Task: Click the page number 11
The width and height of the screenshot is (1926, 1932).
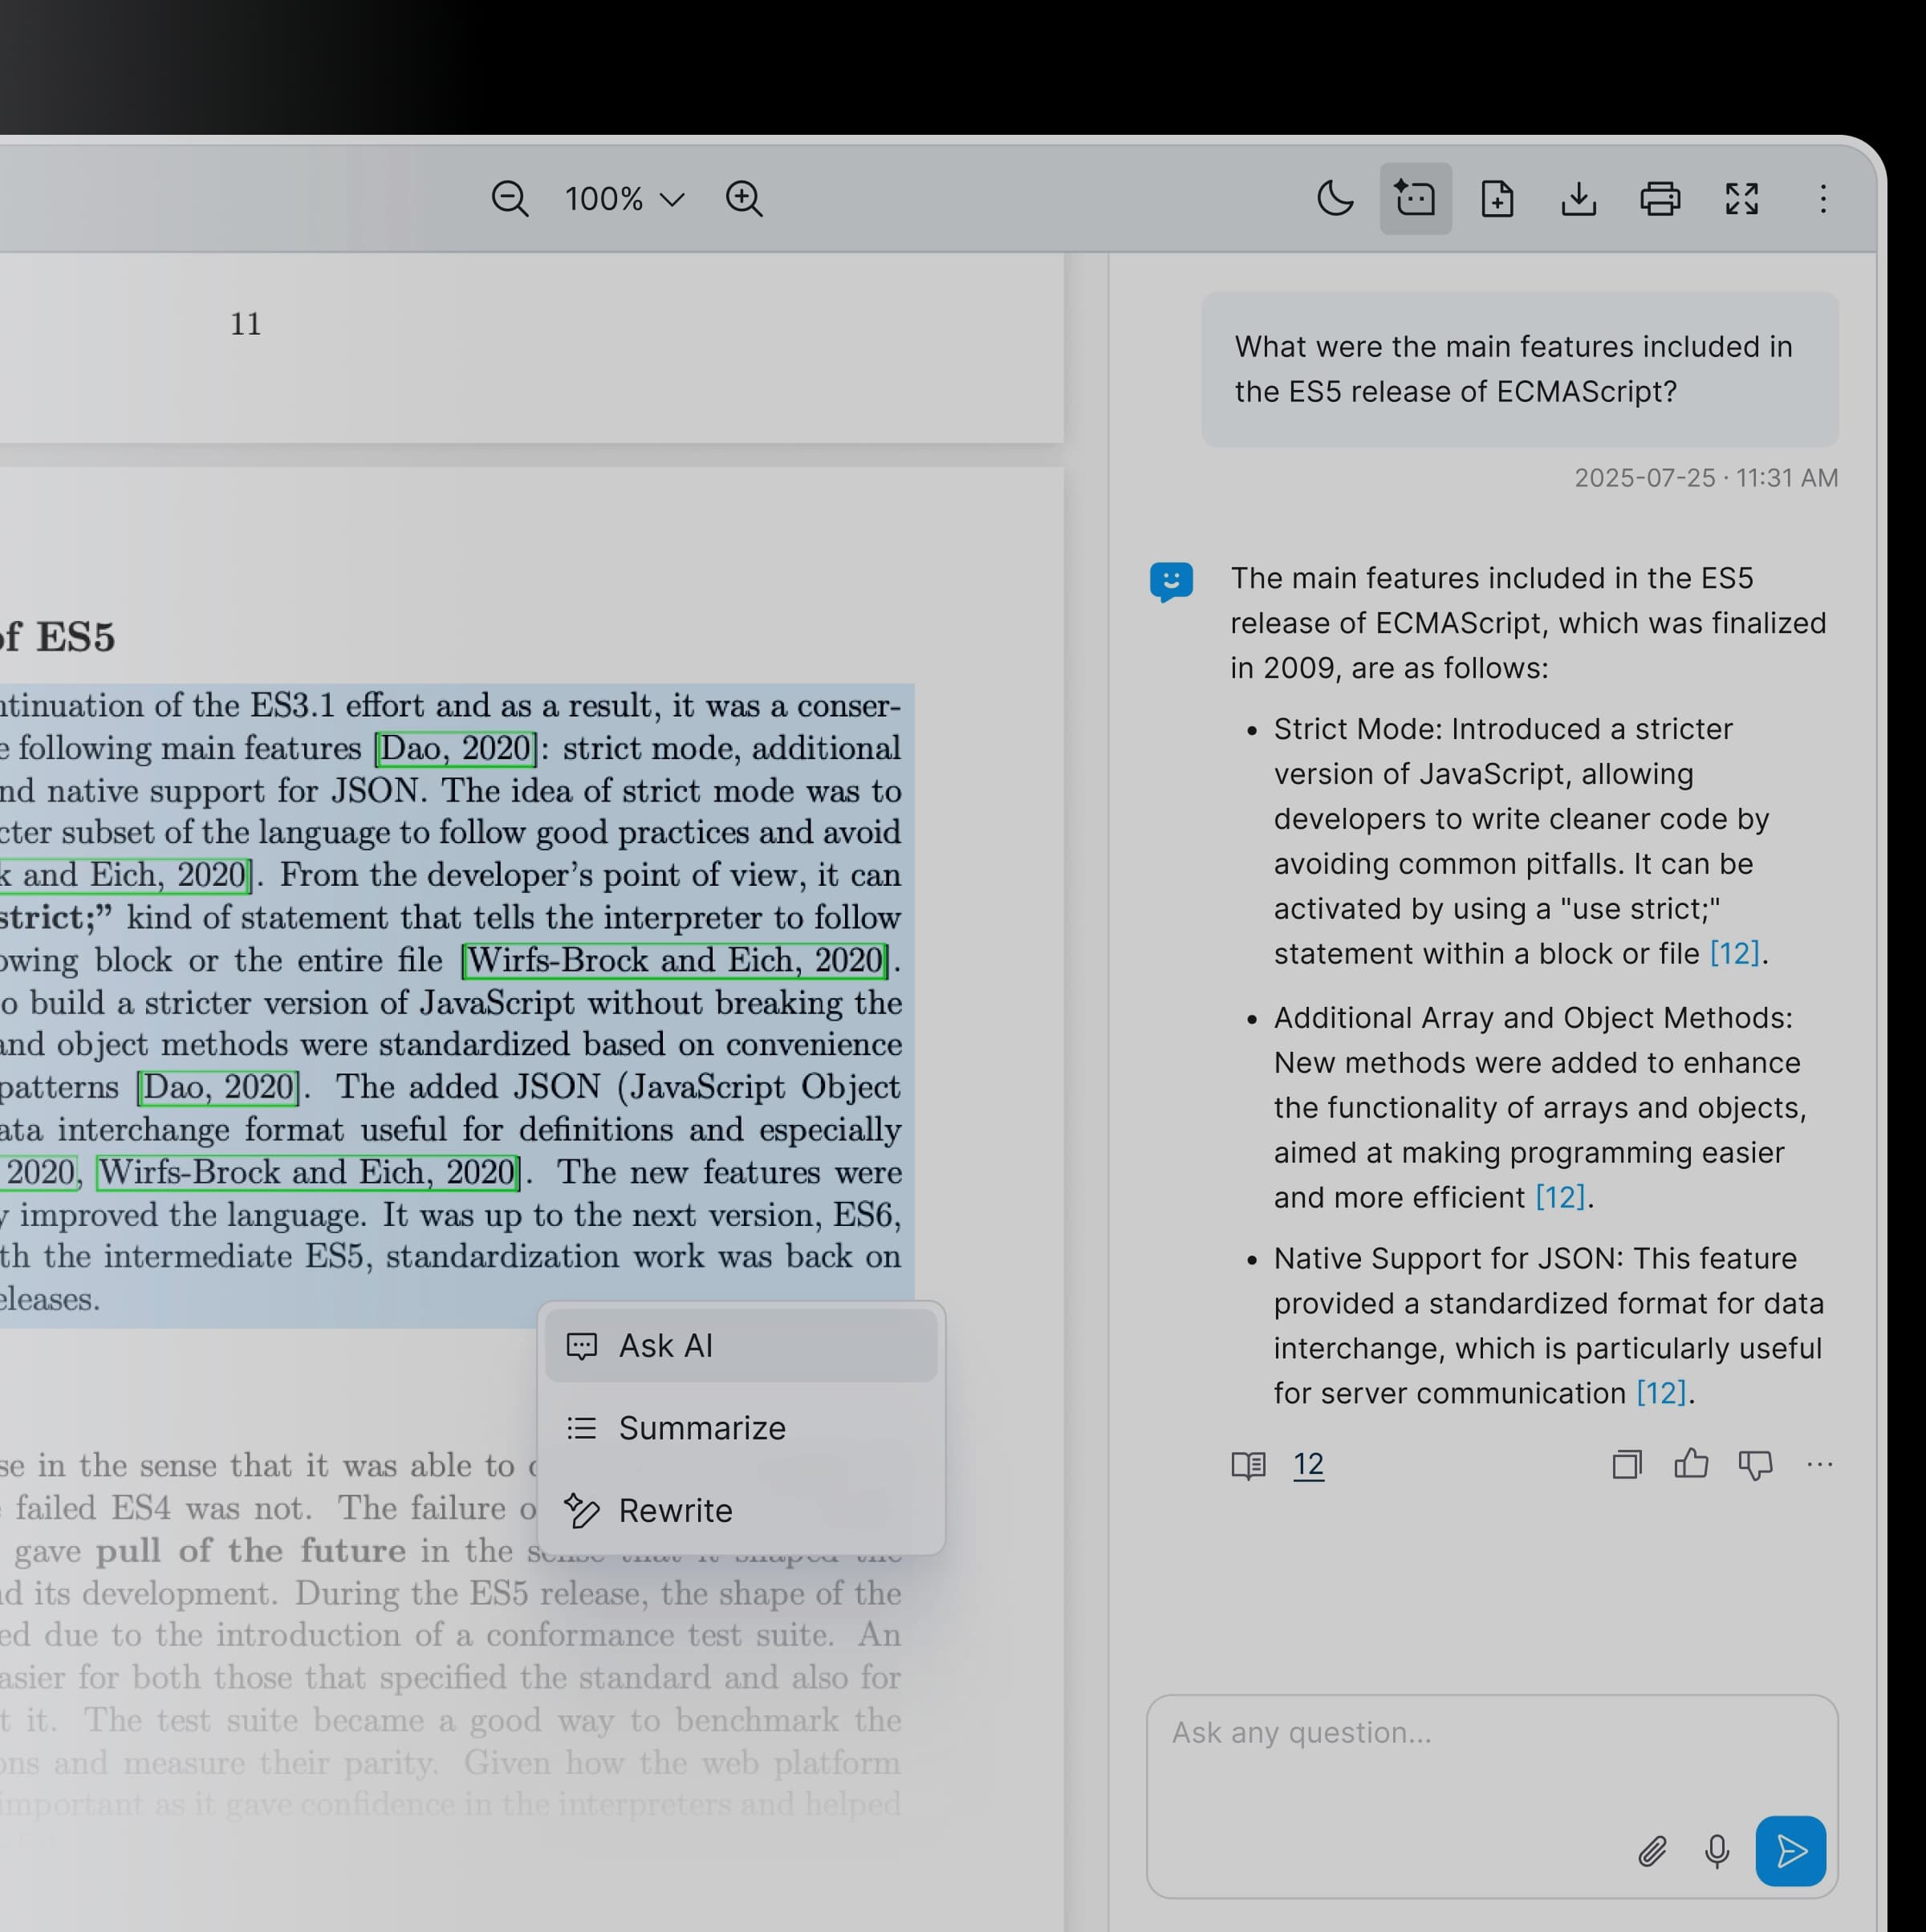Action: 246,325
